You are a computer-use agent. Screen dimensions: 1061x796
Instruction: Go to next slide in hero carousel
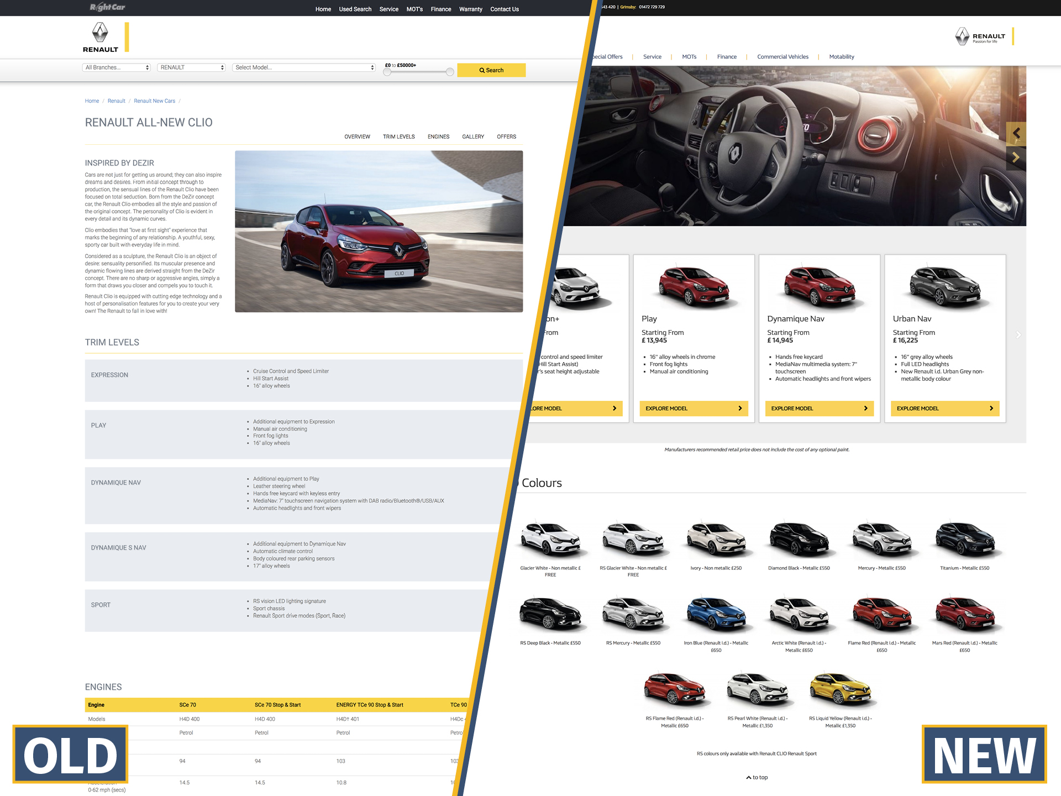click(1016, 158)
